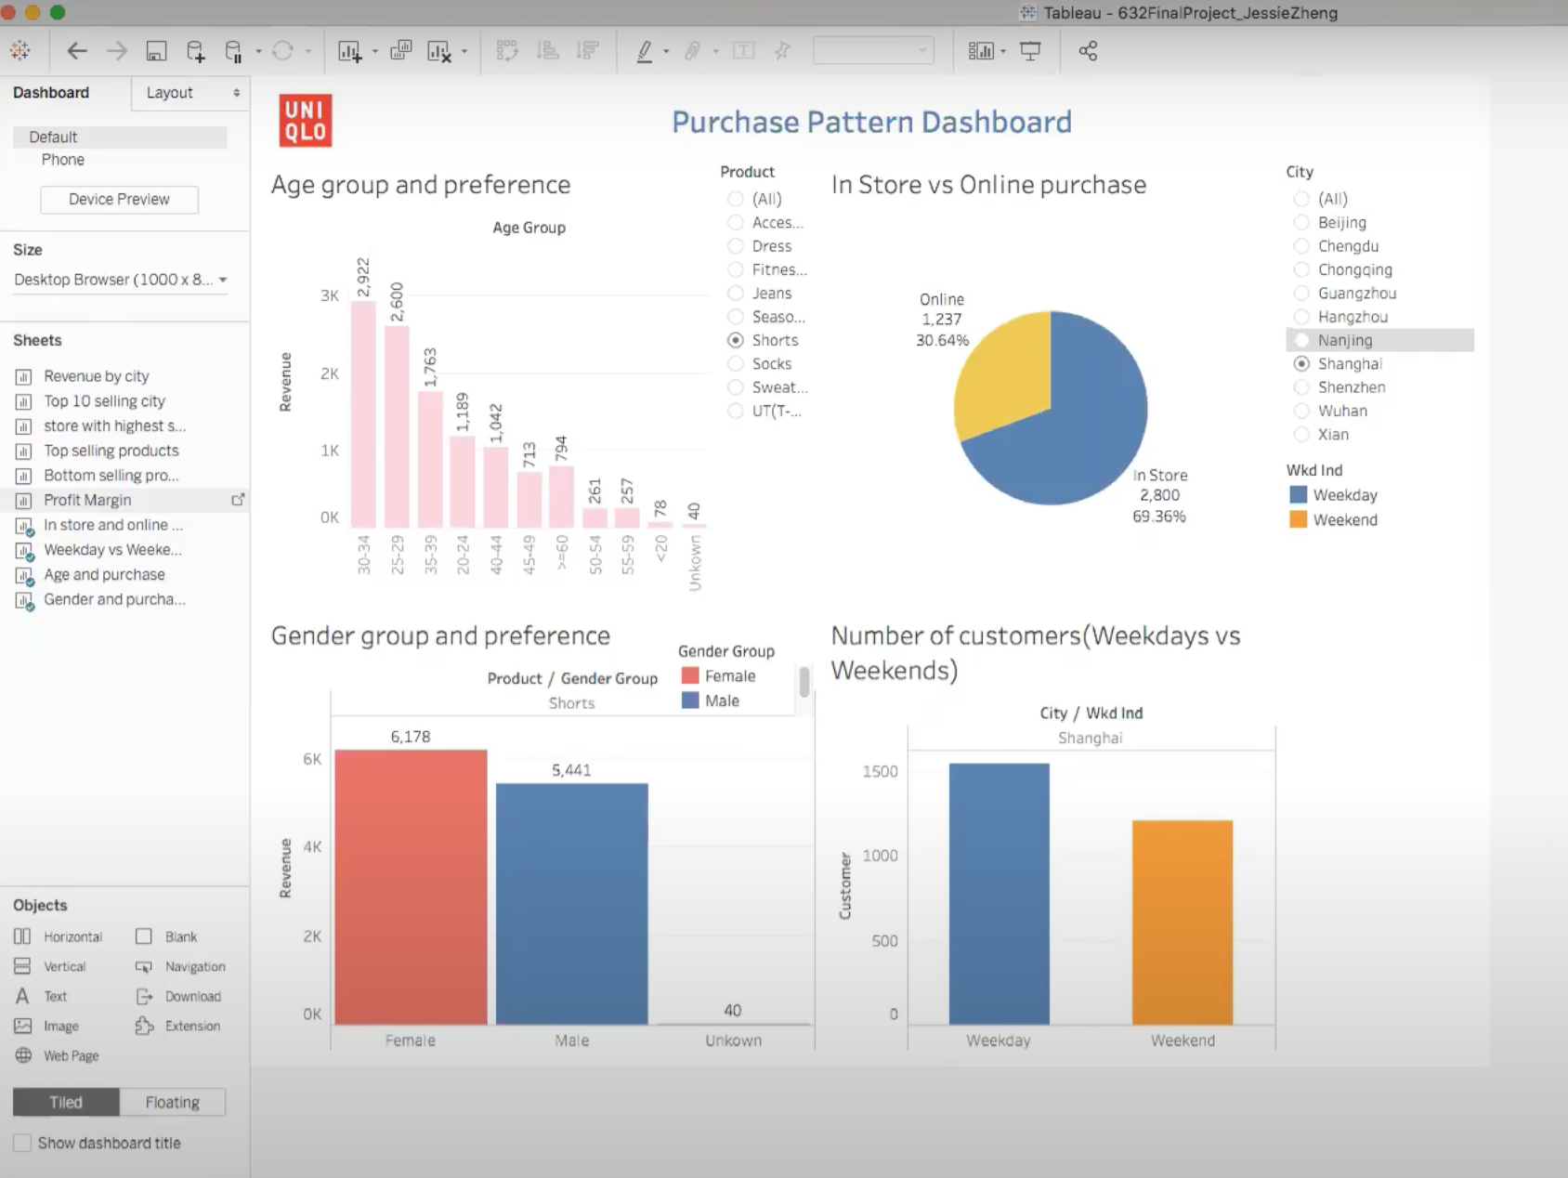
Task: Click the Share workbook icon
Action: click(1088, 51)
